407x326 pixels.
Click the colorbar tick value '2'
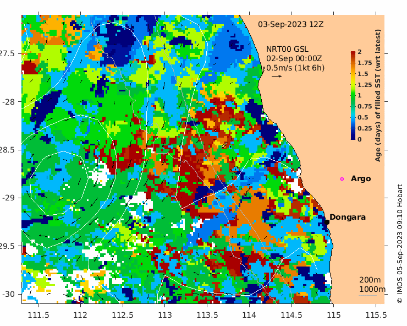[360, 52]
